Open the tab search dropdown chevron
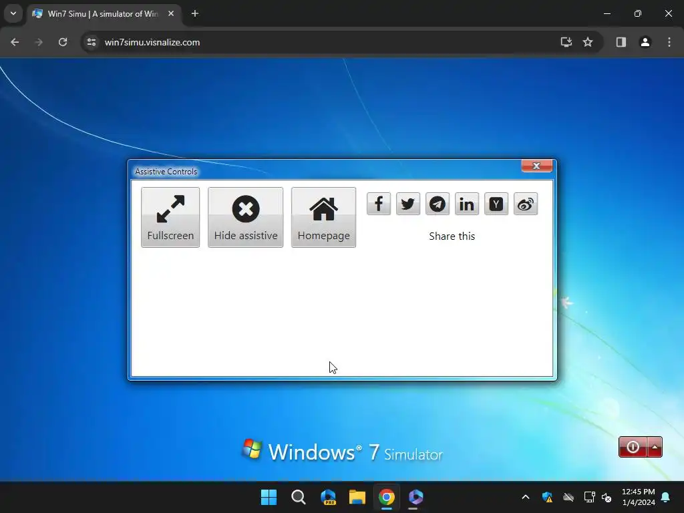This screenshot has height=513, width=684. coord(13,13)
